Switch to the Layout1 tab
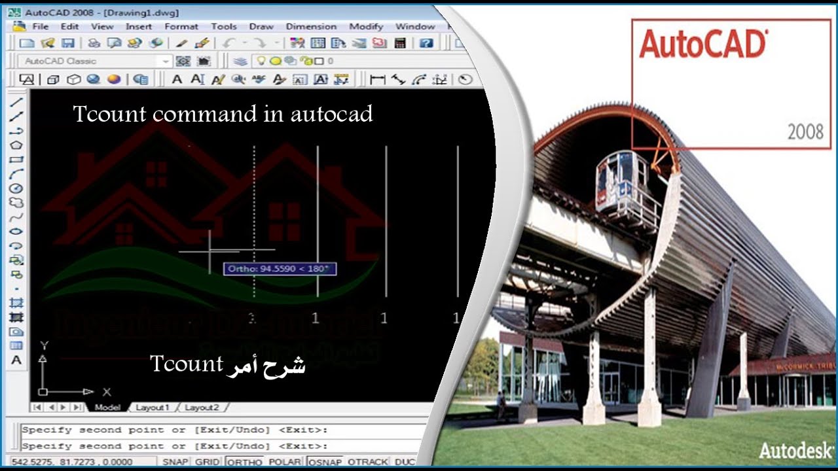838x471 pixels. pos(152,408)
